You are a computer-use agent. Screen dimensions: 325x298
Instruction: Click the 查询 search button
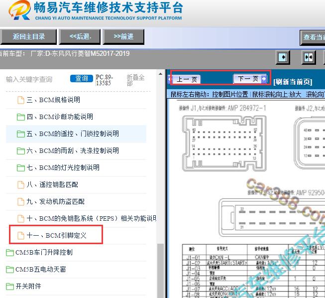[x=82, y=78]
